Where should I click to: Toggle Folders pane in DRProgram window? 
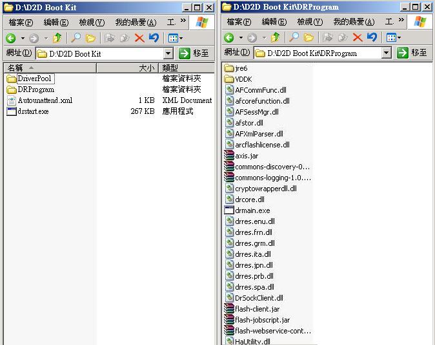point(309,37)
